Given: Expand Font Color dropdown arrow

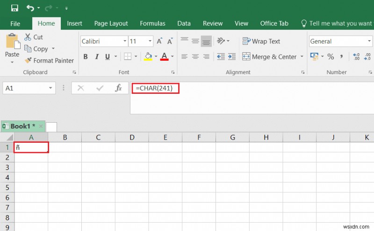Looking at the screenshot, I should coord(173,56).
